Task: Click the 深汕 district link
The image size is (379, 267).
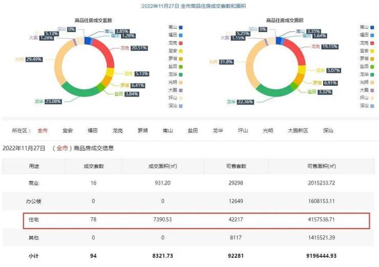Action: click(x=328, y=130)
